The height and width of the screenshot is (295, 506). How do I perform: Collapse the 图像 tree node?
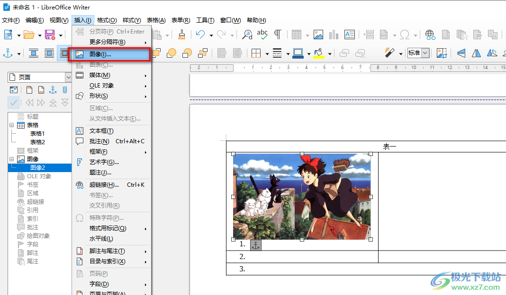click(x=12, y=159)
